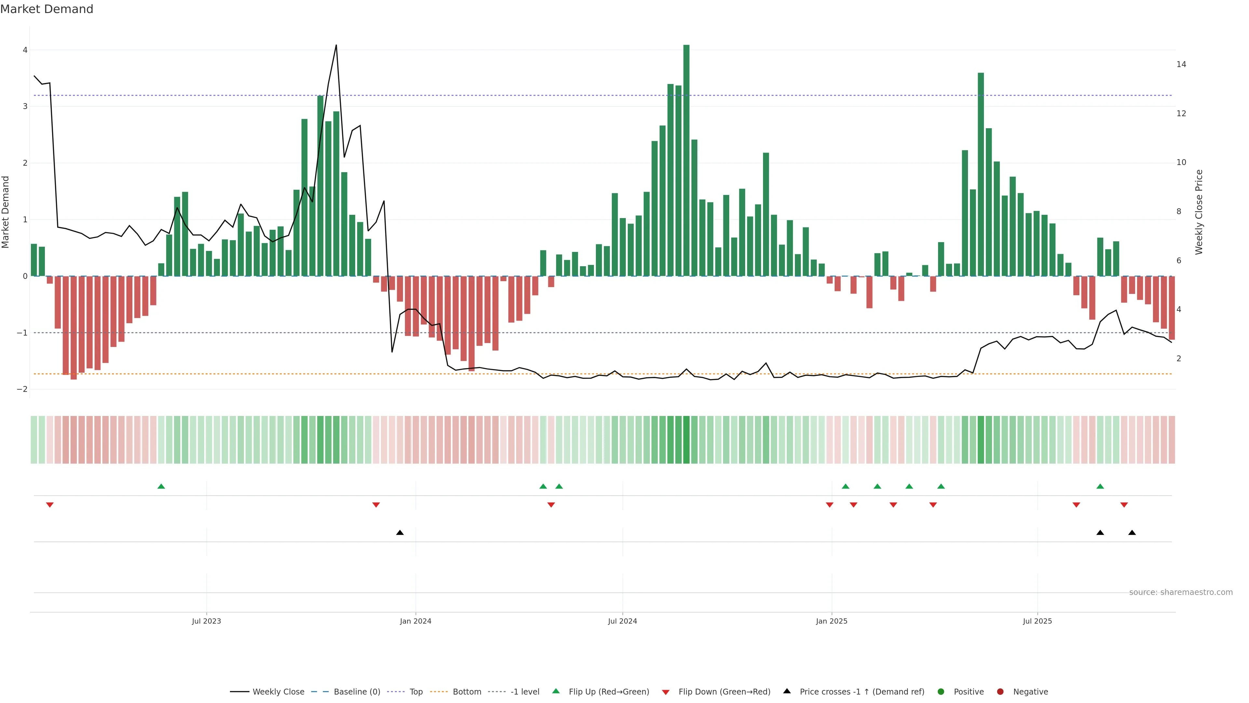Image resolution: width=1249 pixels, height=703 pixels.
Task: Click first green flip-up marker before Jul 2023
Action: (x=161, y=487)
